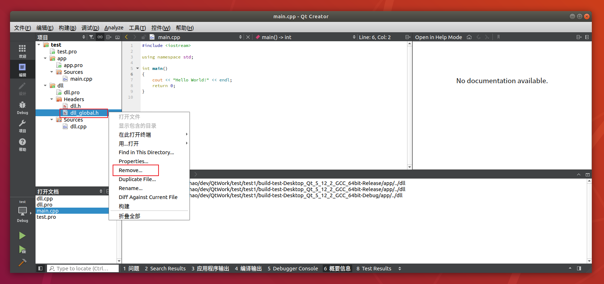Minimize output pane with up arrow
This screenshot has width=604, height=284.
click(x=579, y=175)
